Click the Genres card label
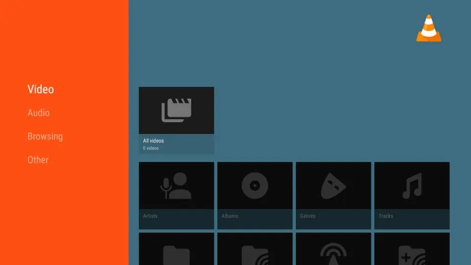This screenshot has height=265, width=471. click(x=308, y=216)
